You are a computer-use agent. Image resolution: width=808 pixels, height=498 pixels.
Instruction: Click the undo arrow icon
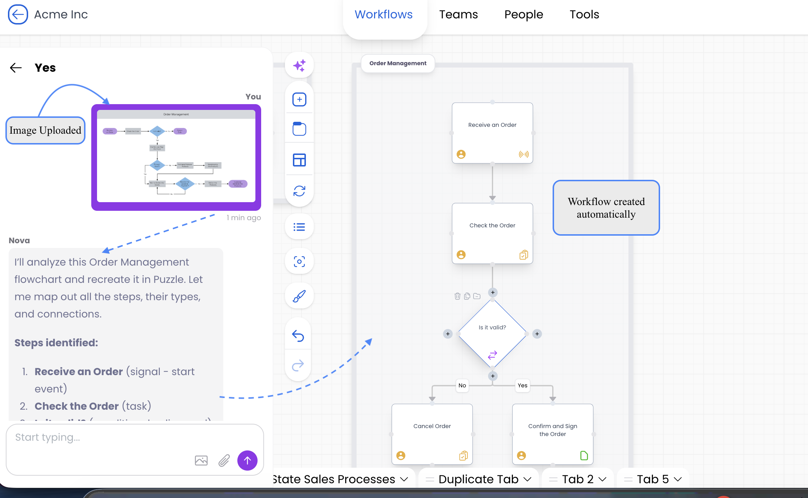(x=298, y=336)
